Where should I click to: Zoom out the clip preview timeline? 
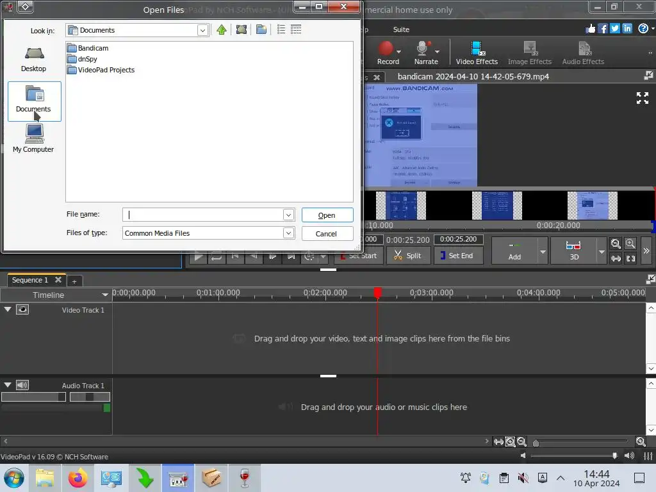(x=616, y=244)
